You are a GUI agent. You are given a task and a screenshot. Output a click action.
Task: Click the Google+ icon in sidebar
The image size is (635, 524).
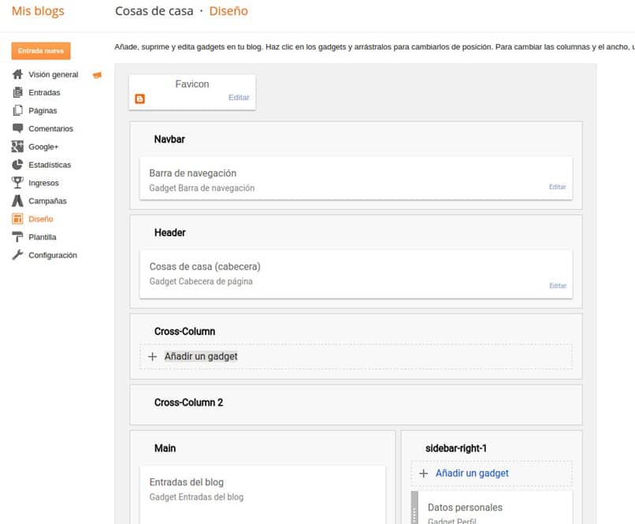(17, 147)
